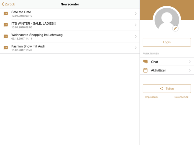Click the date 05.12.2017 14:11
This screenshot has width=194, height=145.
(22, 39)
